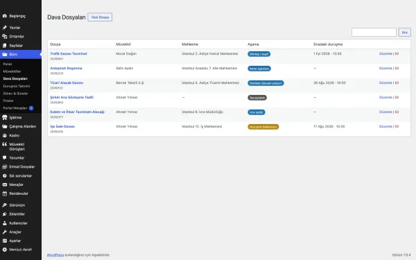Click the Aşama column header
This screenshot has height=260, width=416.
(x=253, y=44)
